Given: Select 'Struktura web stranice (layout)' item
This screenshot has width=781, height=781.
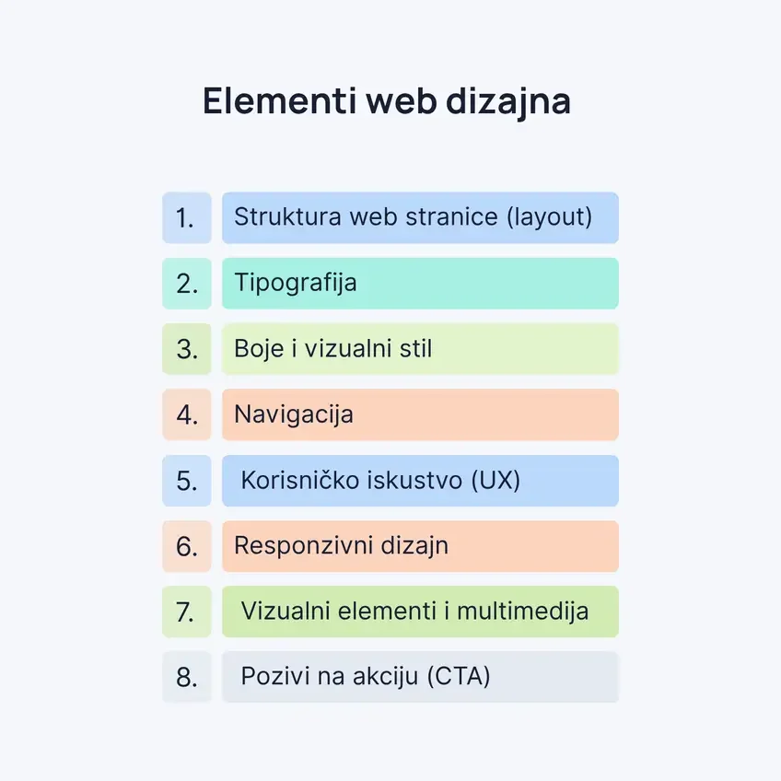Looking at the screenshot, I should 420,218.
